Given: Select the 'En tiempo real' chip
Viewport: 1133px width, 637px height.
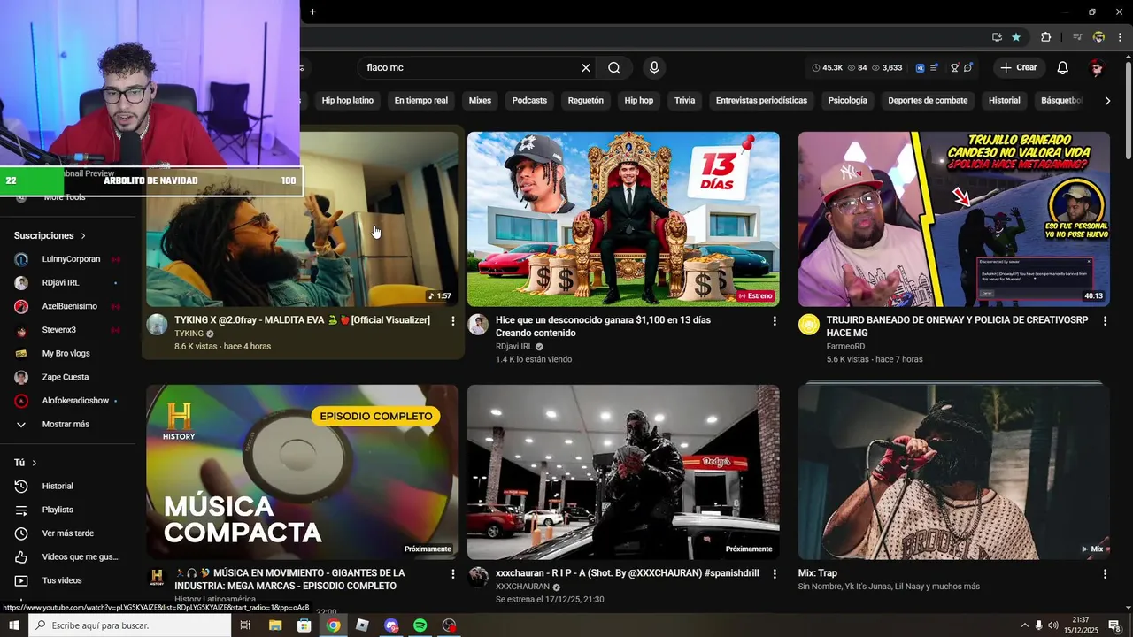Looking at the screenshot, I should [x=421, y=101].
